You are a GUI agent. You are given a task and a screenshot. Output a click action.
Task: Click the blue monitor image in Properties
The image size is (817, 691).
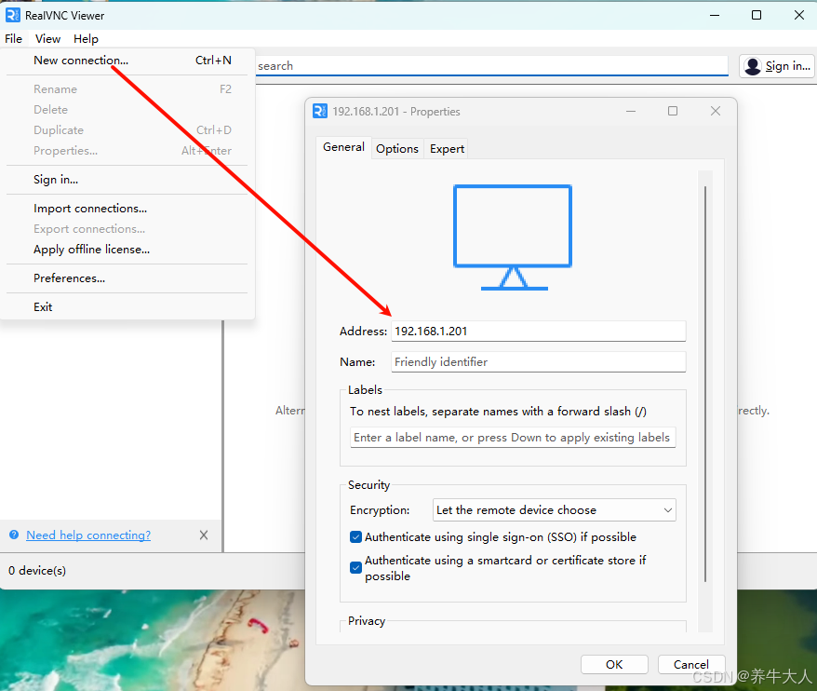[x=513, y=237]
